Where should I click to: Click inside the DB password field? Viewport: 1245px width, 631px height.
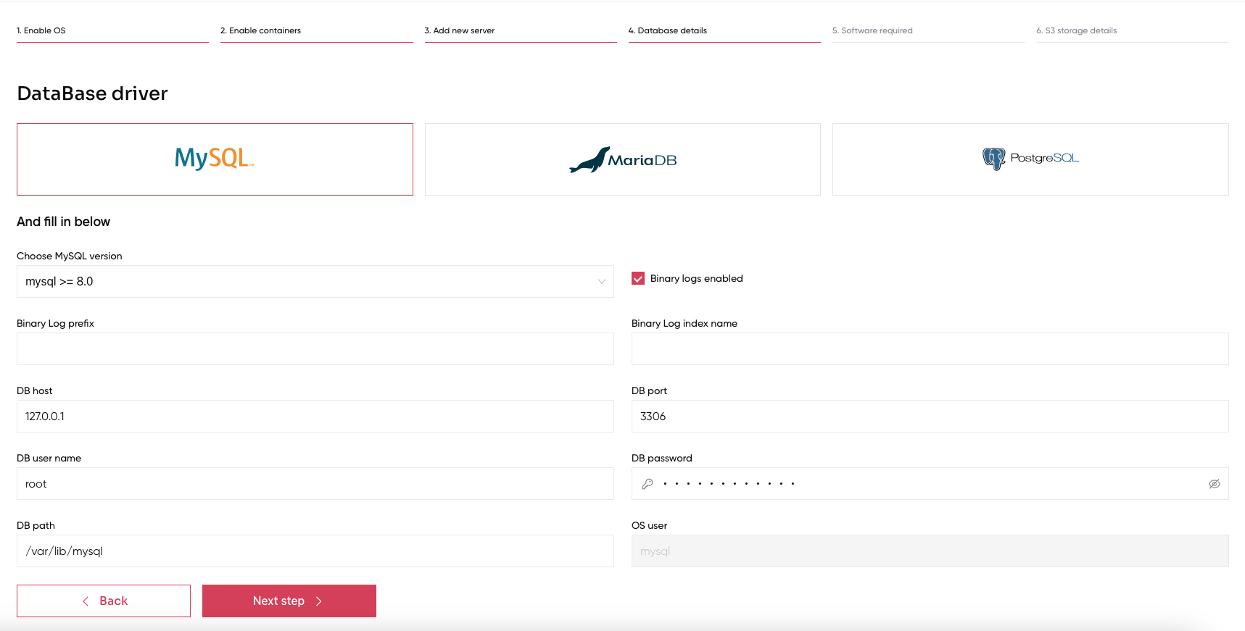click(x=930, y=483)
